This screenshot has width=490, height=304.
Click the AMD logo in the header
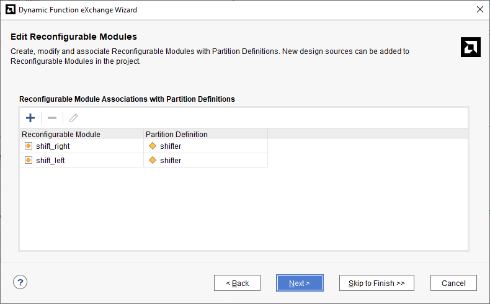click(x=471, y=47)
